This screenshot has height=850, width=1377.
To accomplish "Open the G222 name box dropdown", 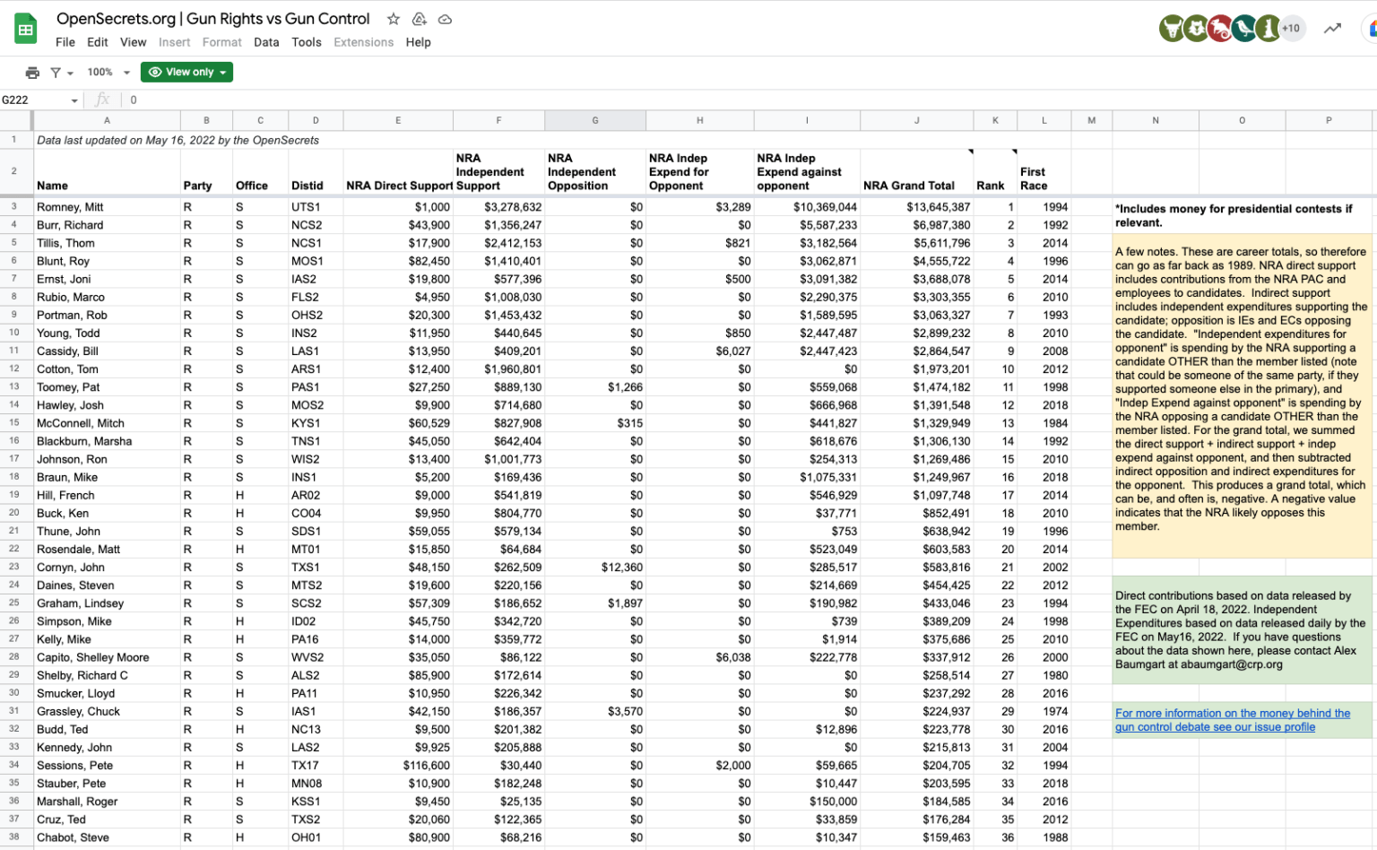I will pyautogui.click(x=74, y=100).
